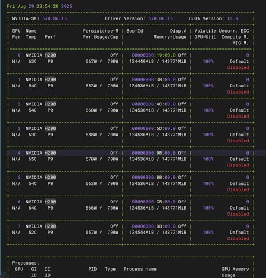The height and width of the screenshot is (278, 266).
Task: Select the NVIDIA-SMI 570.86.15 text
Action: coord(39,18)
